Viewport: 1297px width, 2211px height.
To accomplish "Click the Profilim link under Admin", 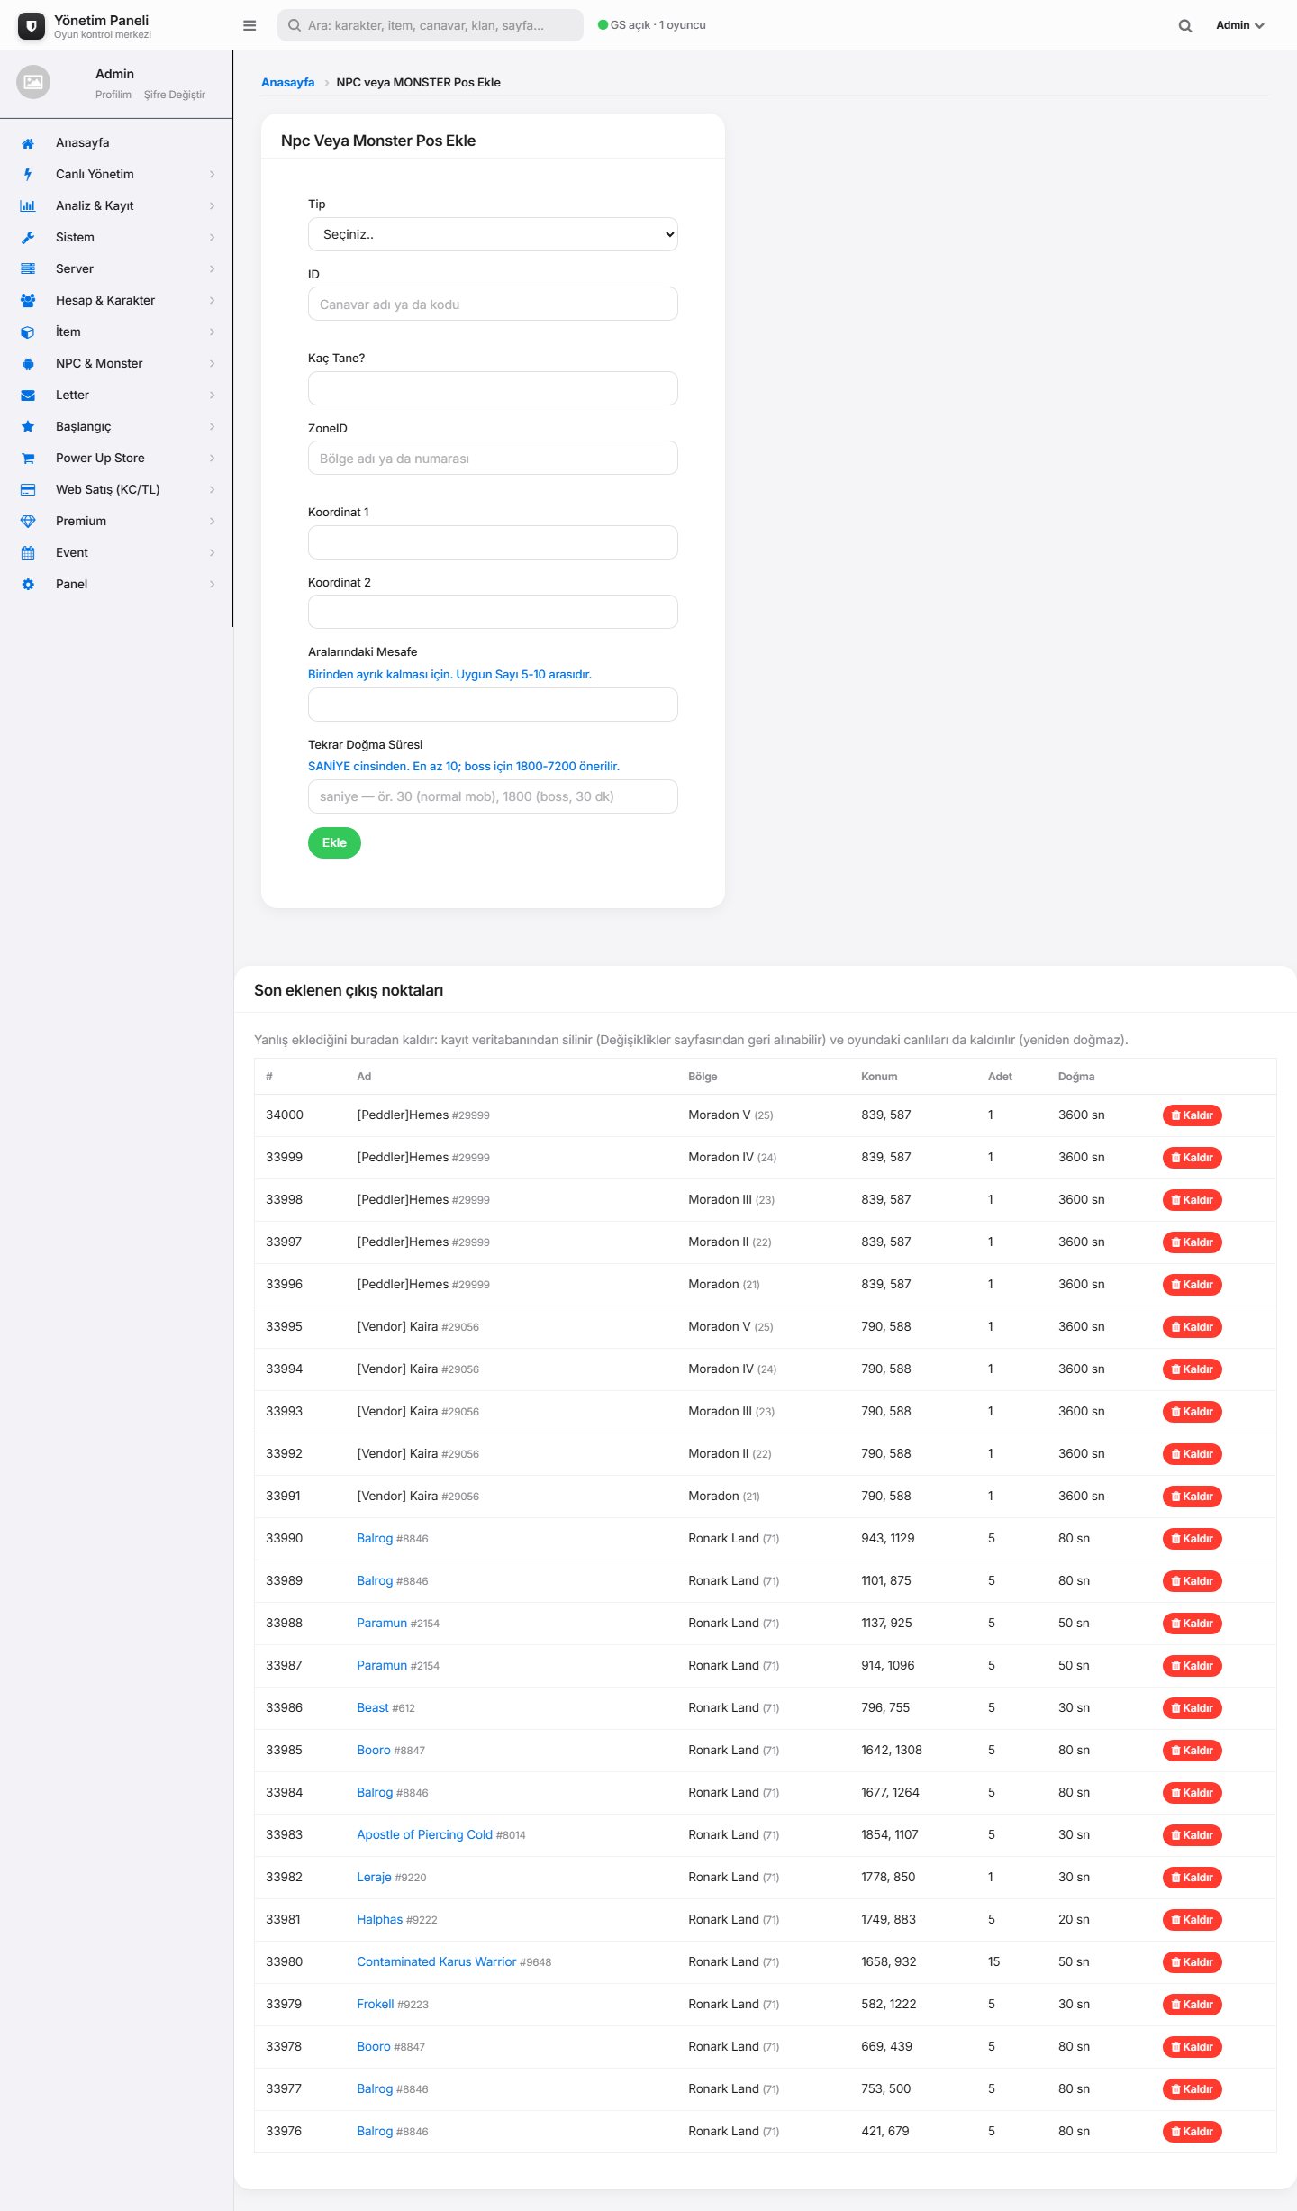I will [113, 95].
